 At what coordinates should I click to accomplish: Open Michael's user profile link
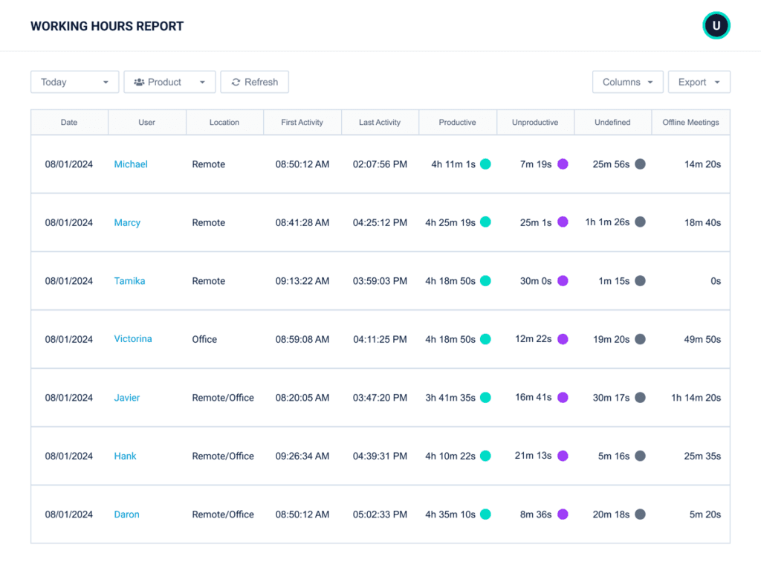(x=131, y=164)
